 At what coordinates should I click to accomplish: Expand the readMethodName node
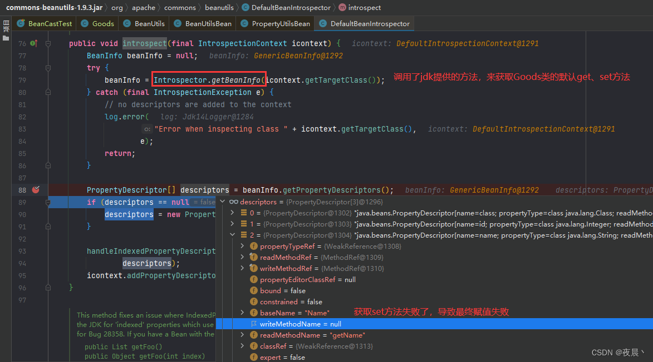pyautogui.click(x=242, y=335)
